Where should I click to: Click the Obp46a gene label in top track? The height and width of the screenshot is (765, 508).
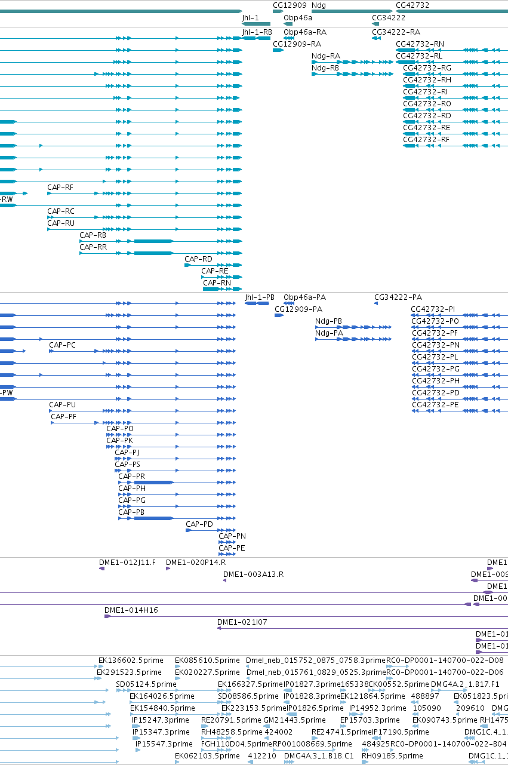coord(298,18)
